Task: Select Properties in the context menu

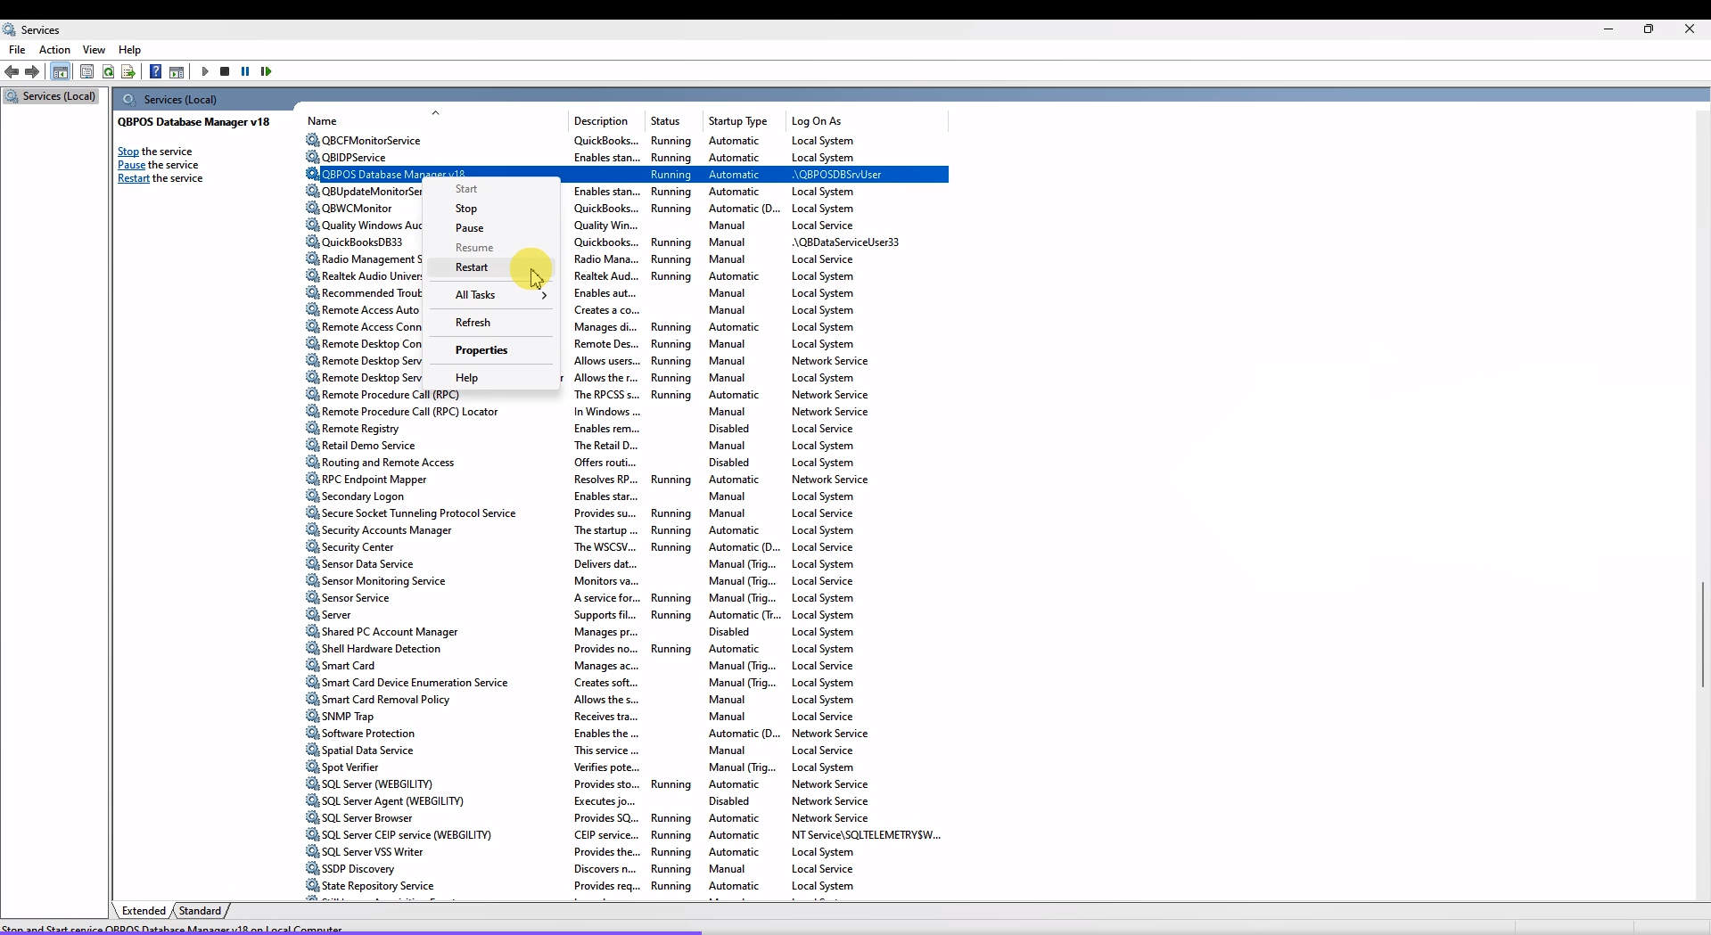Action: 481,350
